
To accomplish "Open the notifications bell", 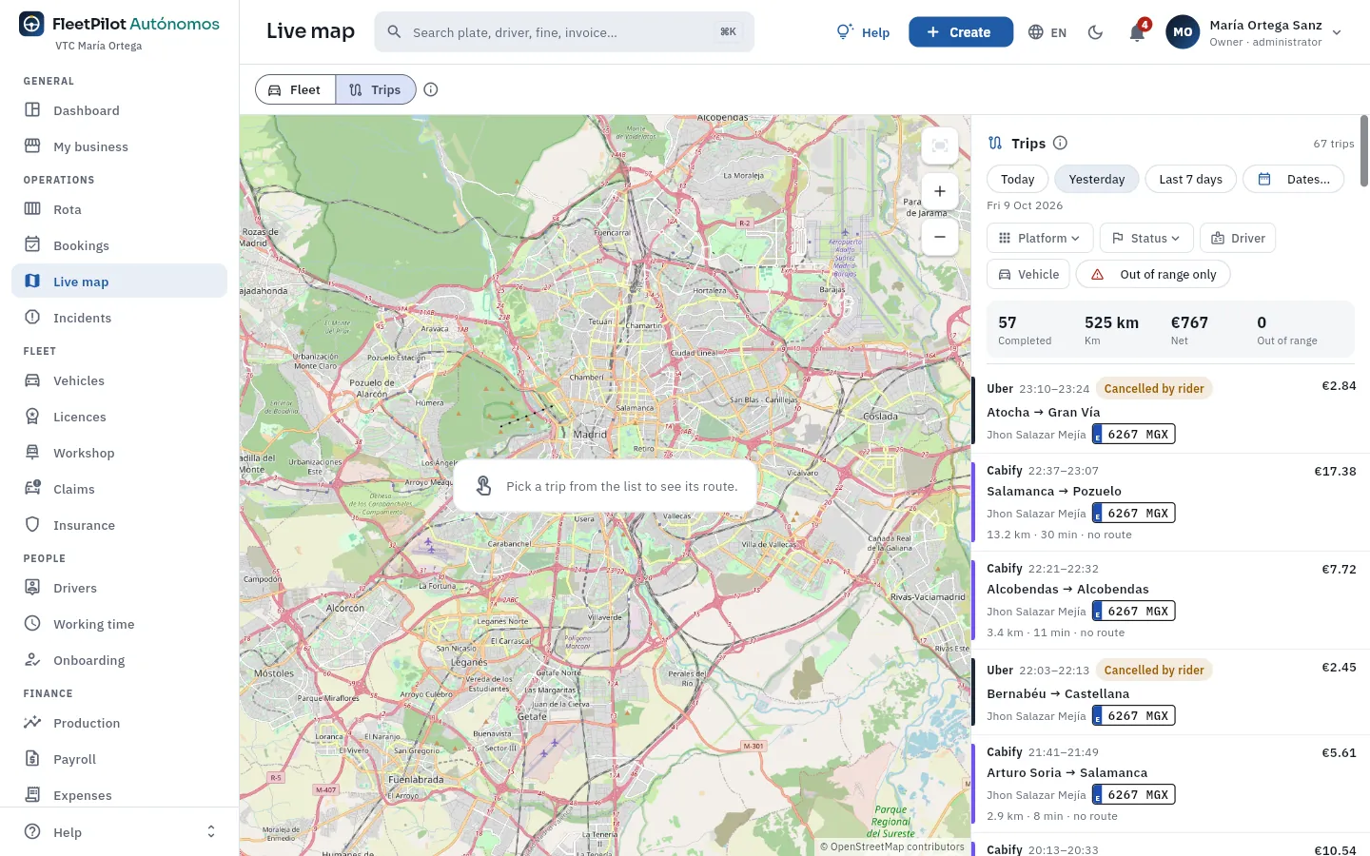I will tap(1137, 32).
